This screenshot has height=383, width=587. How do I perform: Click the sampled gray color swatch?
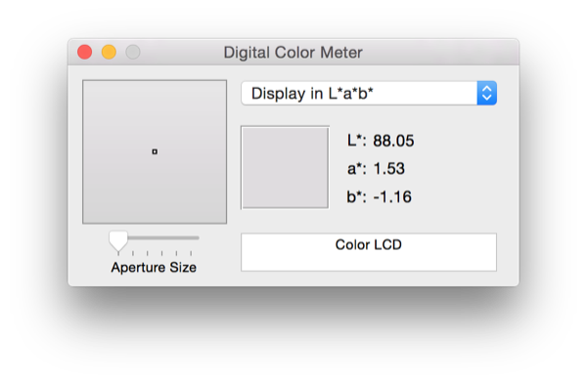(286, 168)
